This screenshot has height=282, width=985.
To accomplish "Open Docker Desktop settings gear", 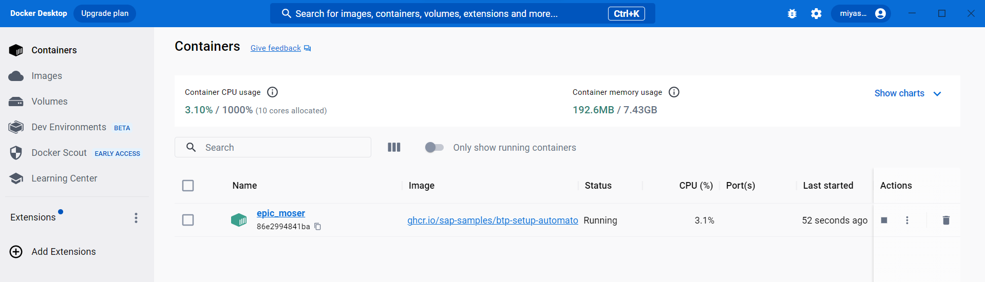I will coord(816,14).
